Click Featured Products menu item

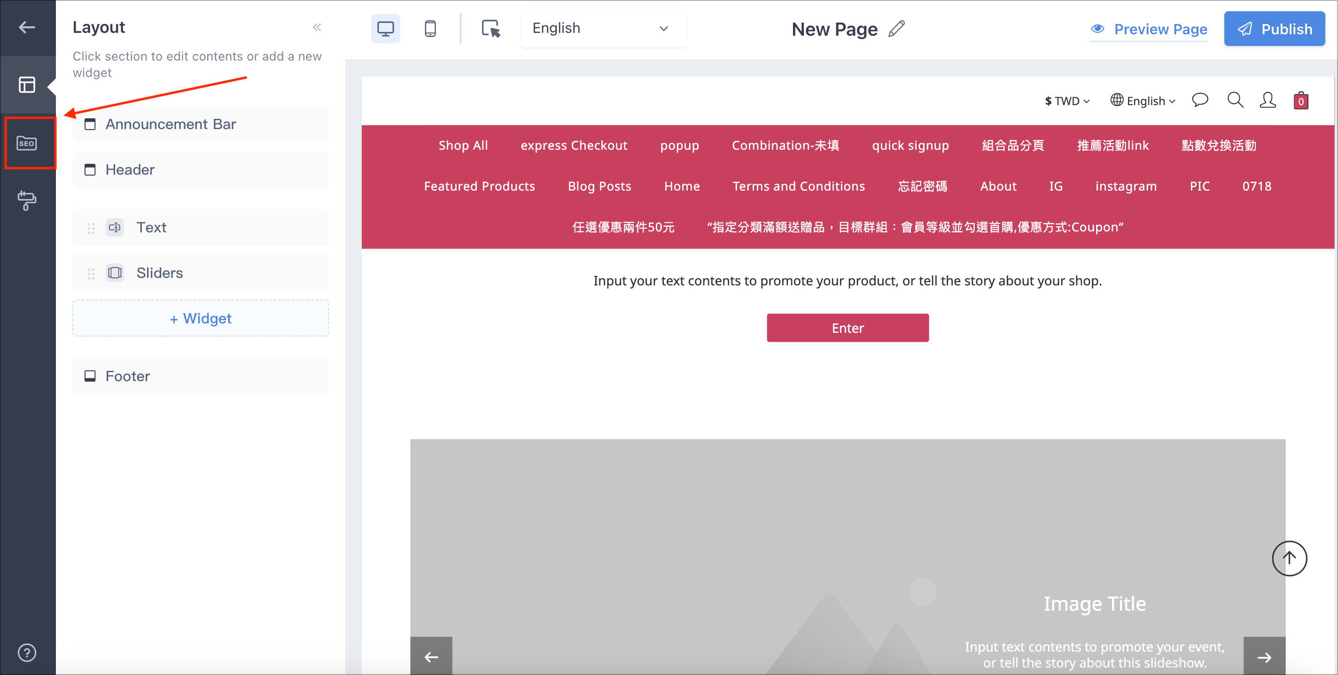(479, 186)
